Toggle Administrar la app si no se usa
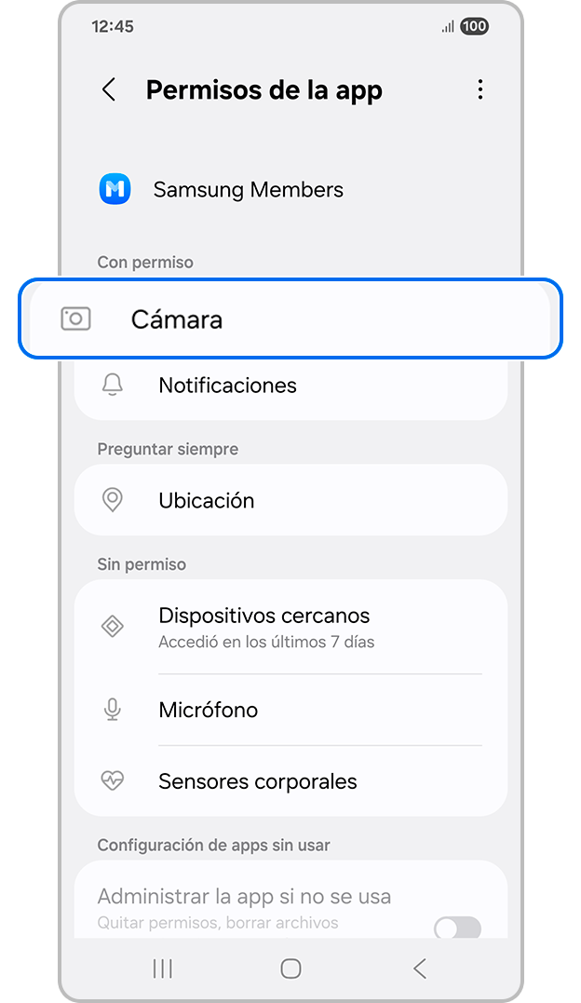Viewport: 581px width, 1003px height. point(457,927)
